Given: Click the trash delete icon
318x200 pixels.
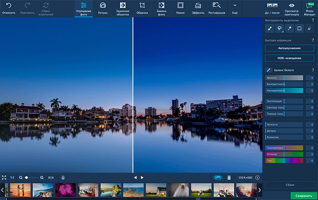Looking at the screenshot, I should click(229, 177).
